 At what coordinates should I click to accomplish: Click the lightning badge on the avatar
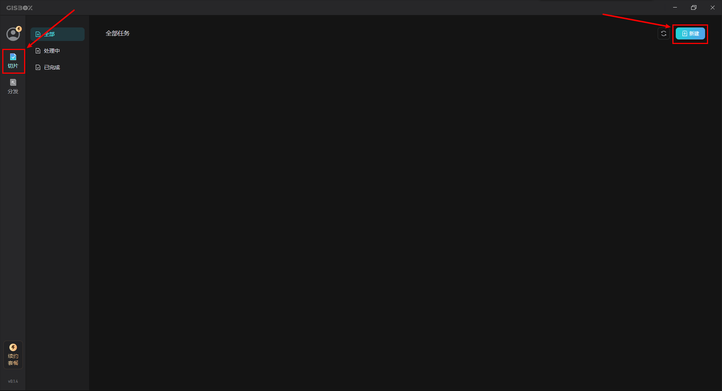point(19,29)
